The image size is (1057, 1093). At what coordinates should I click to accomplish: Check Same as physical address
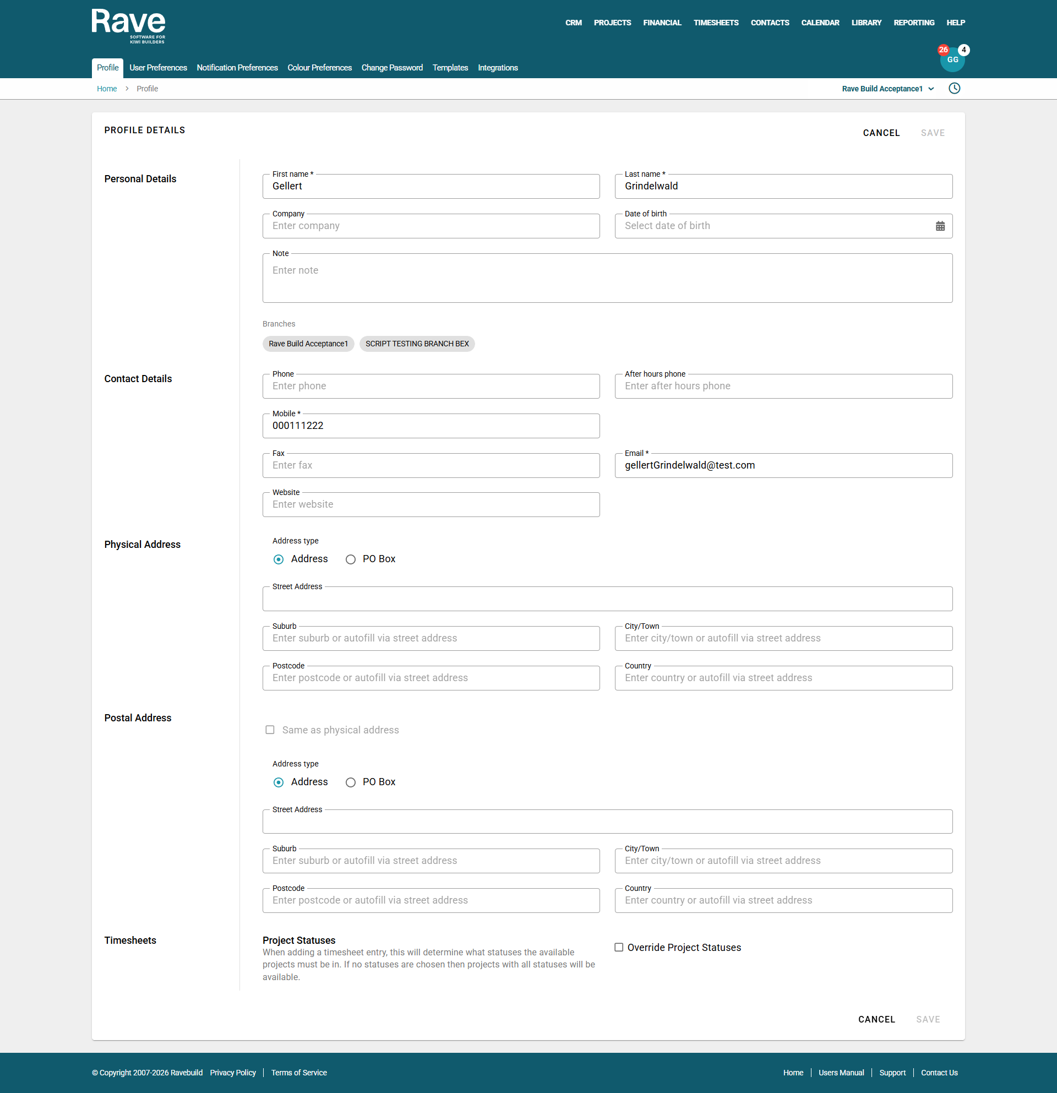270,730
